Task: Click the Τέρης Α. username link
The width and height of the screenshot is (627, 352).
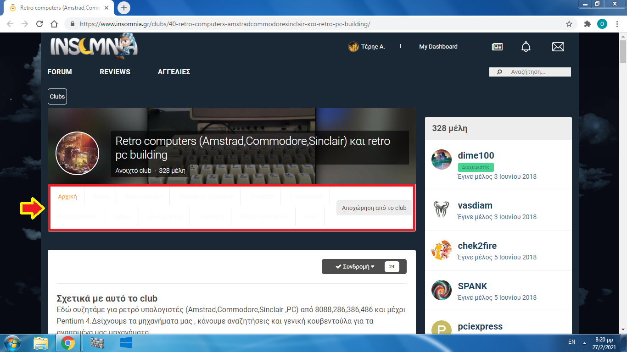Action: [x=373, y=47]
